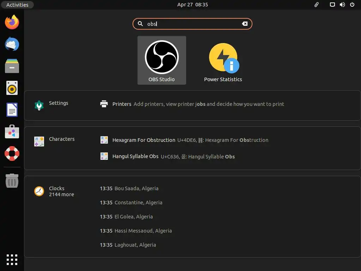Open Help from the dock

[12, 153]
